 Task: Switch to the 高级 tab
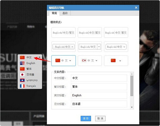click(x=65, y=13)
